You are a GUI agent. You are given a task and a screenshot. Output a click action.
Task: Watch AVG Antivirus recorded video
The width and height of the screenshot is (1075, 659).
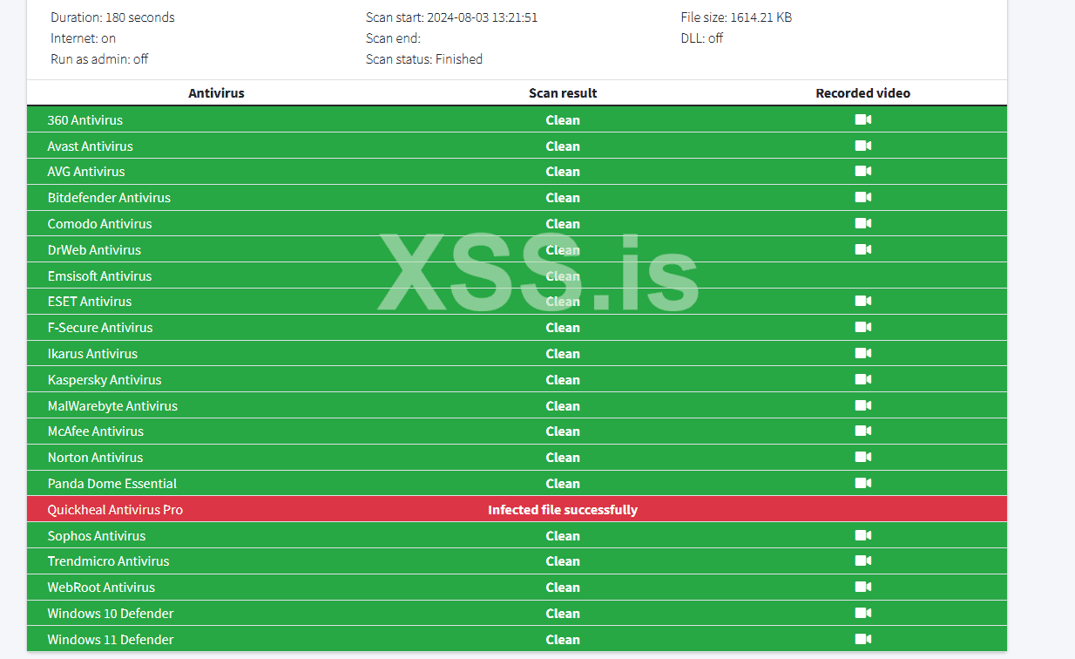(862, 172)
